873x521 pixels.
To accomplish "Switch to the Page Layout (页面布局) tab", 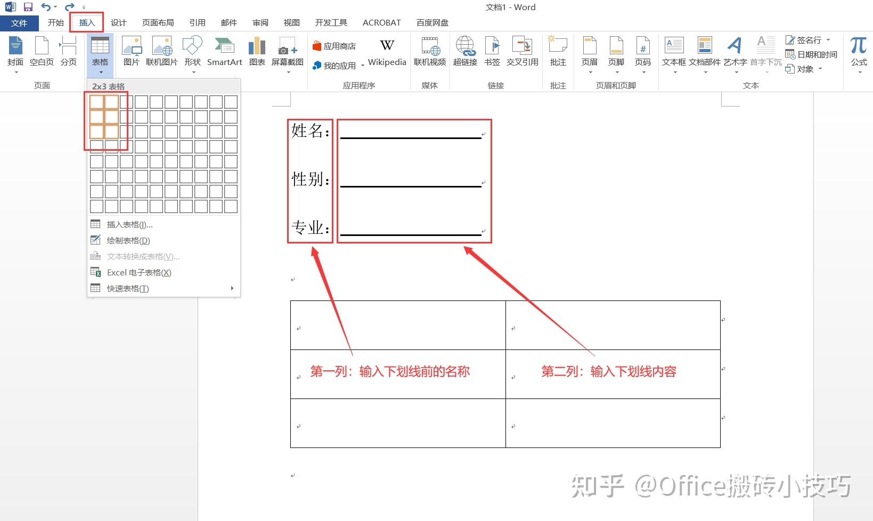I will click(x=158, y=23).
